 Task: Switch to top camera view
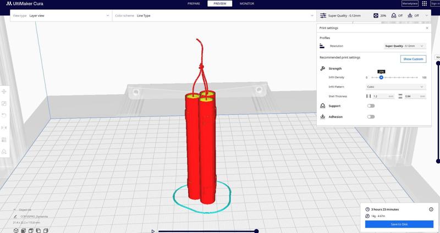[x=31, y=230]
